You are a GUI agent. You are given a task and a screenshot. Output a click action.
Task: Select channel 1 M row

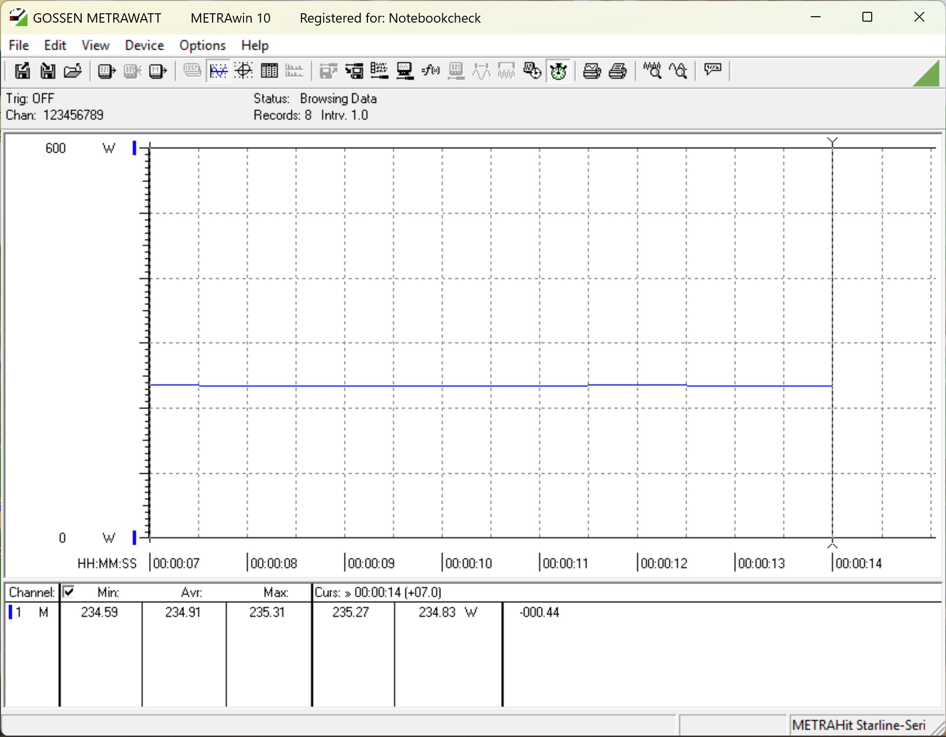click(31, 612)
